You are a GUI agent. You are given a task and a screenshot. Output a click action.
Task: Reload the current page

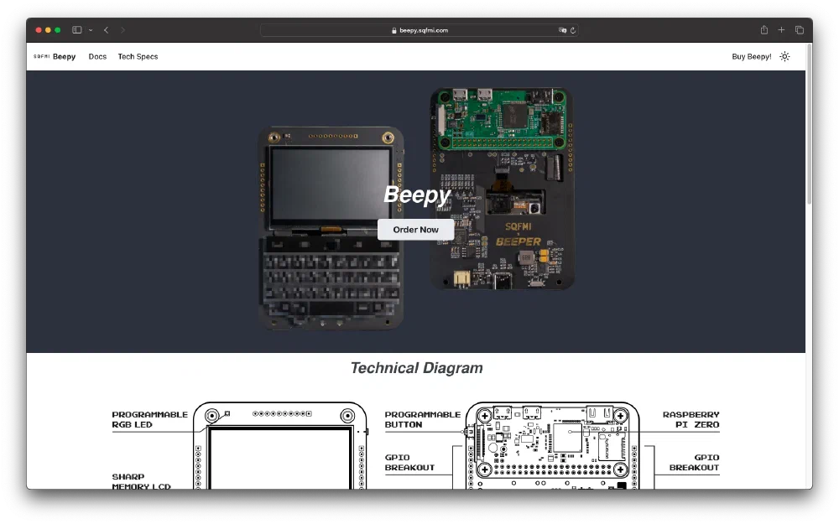(573, 30)
